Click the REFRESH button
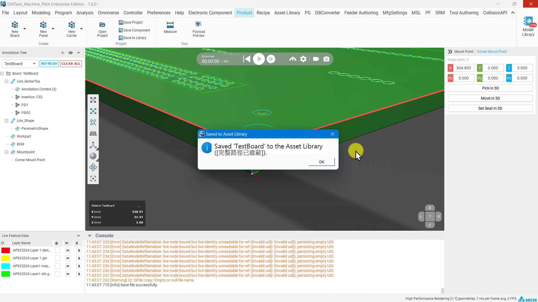This screenshot has height=302, width=538. [49, 64]
